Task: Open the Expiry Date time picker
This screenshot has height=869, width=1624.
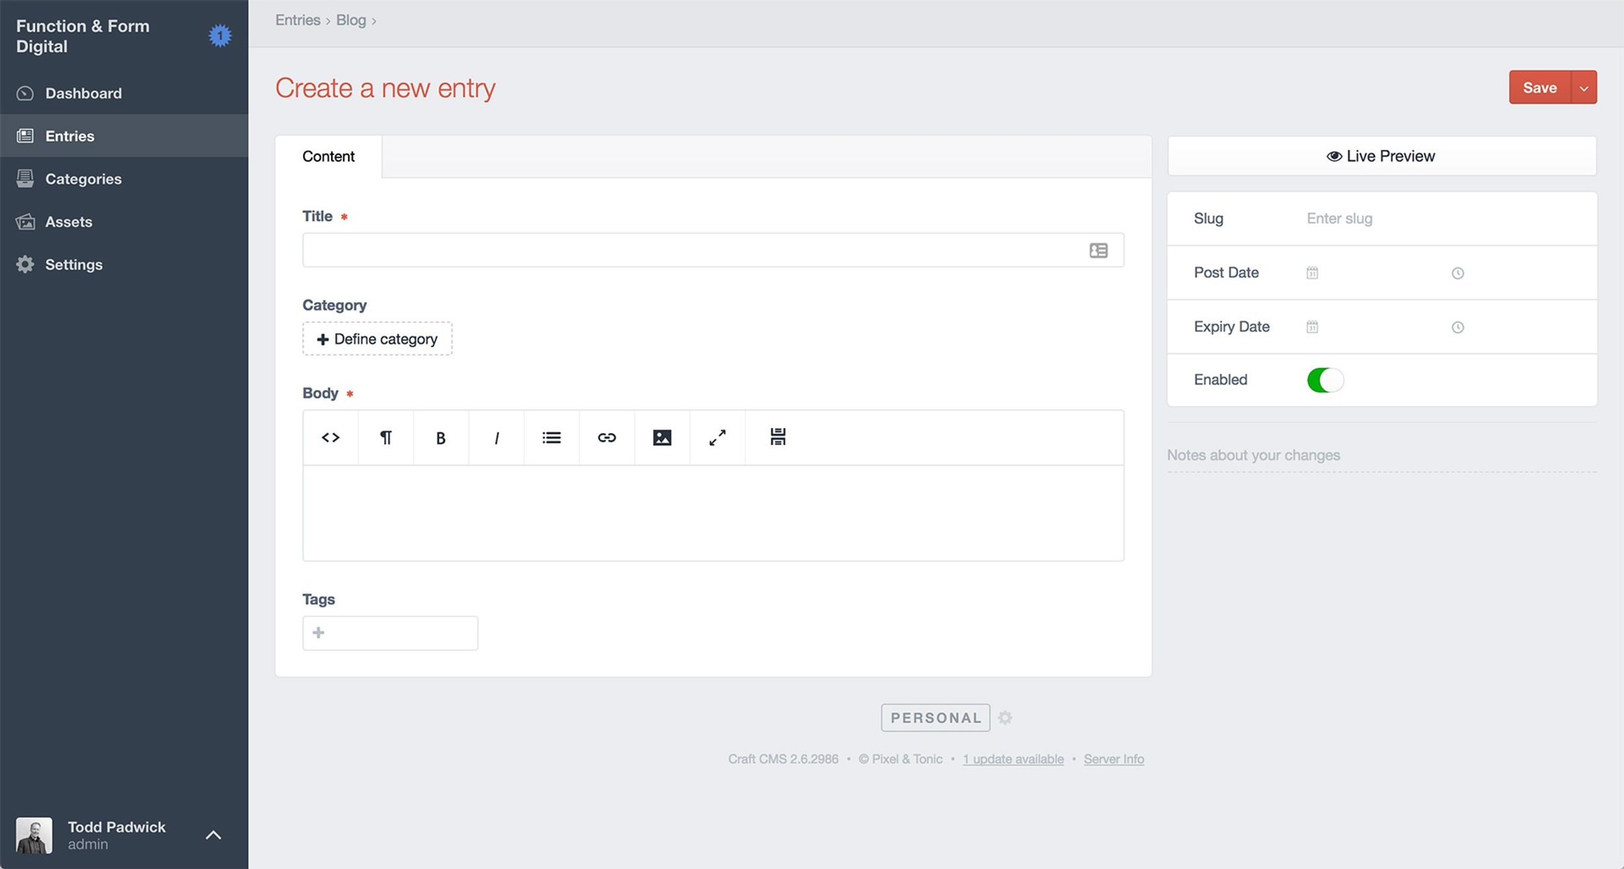Action: (x=1458, y=327)
